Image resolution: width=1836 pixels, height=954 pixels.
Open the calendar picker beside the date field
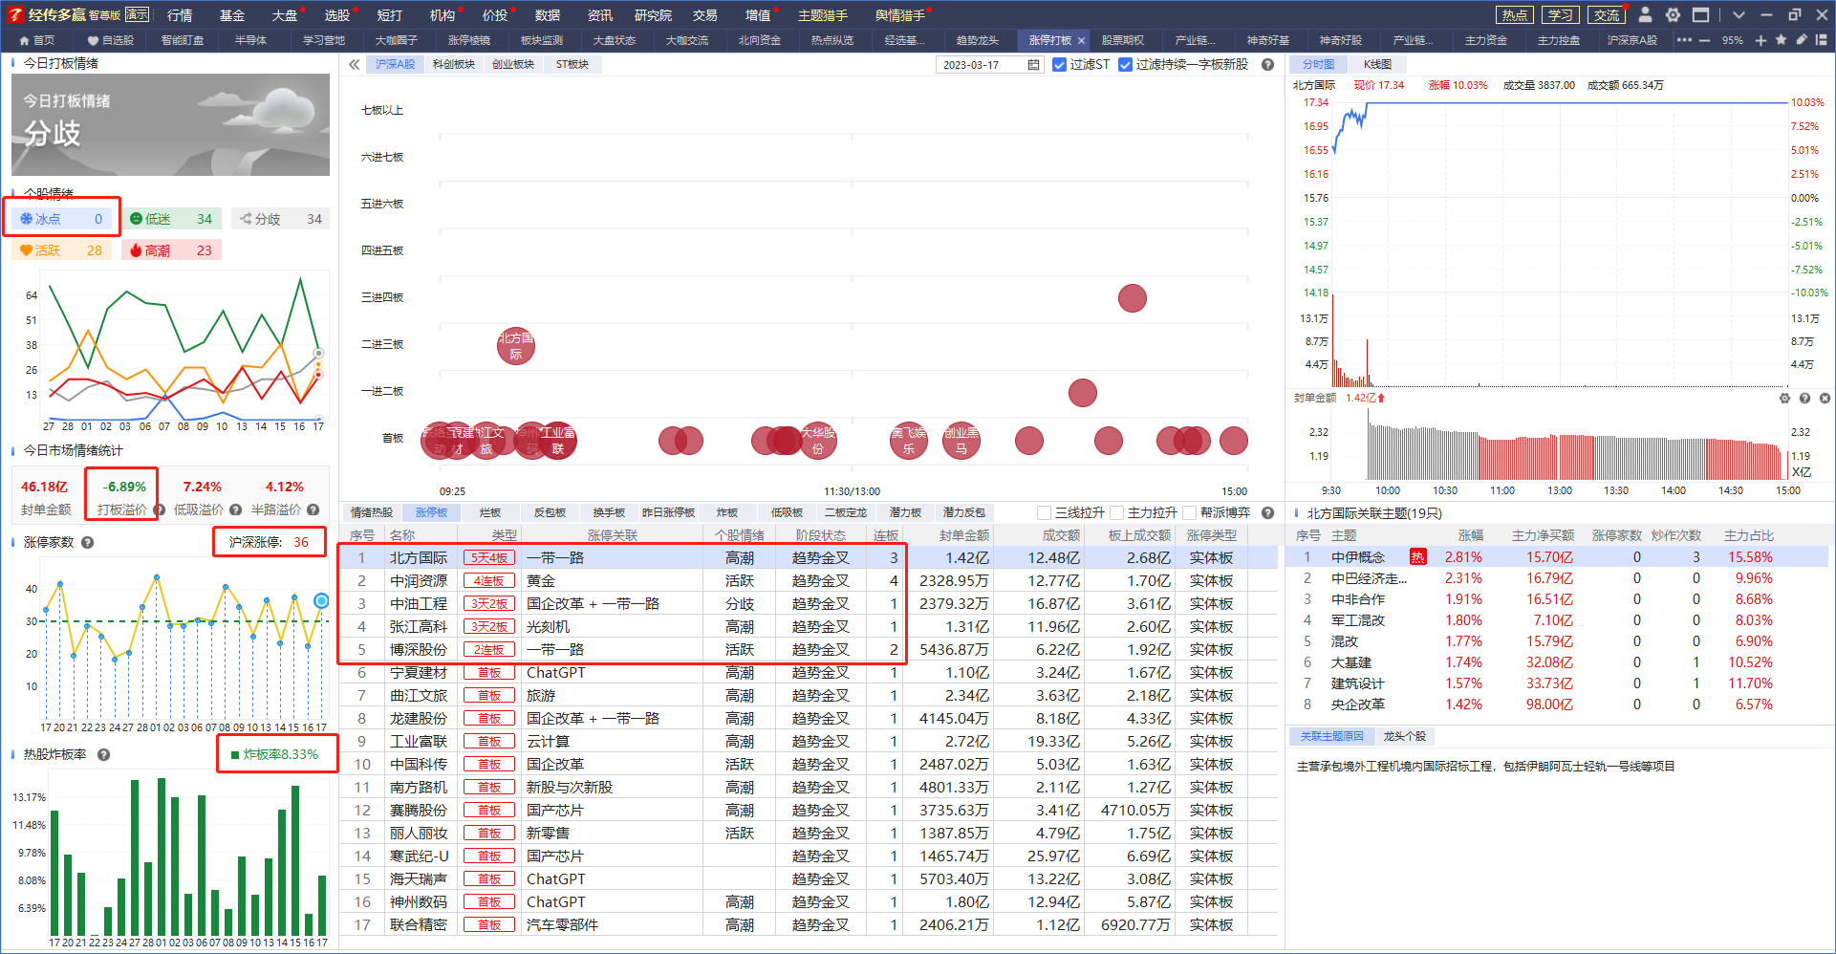pyautogui.click(x=1033, y=65)
